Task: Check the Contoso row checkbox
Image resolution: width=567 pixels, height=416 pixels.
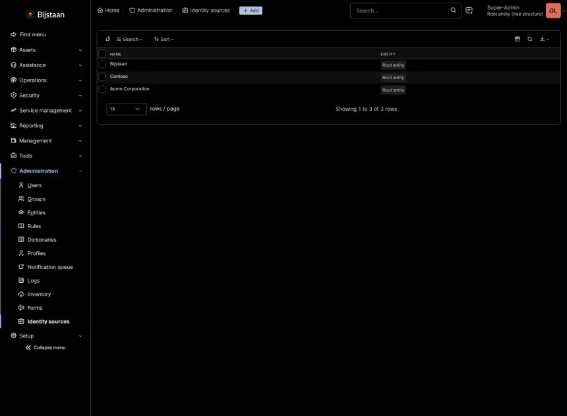Action: click(x=102, y=76)
